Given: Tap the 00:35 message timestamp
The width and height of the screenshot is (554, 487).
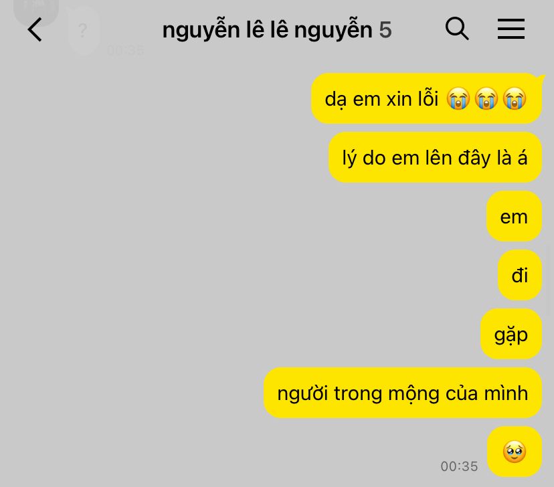Looking at the screenshot, I should click(459, 466).
